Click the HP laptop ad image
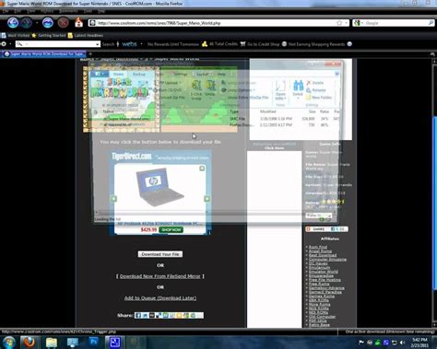The image size is (437, 349). point(159,187)
